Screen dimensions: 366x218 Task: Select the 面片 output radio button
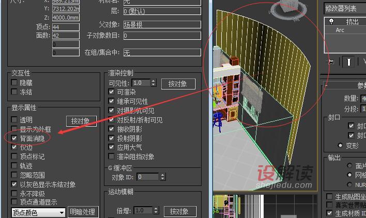tap(349, 165)
